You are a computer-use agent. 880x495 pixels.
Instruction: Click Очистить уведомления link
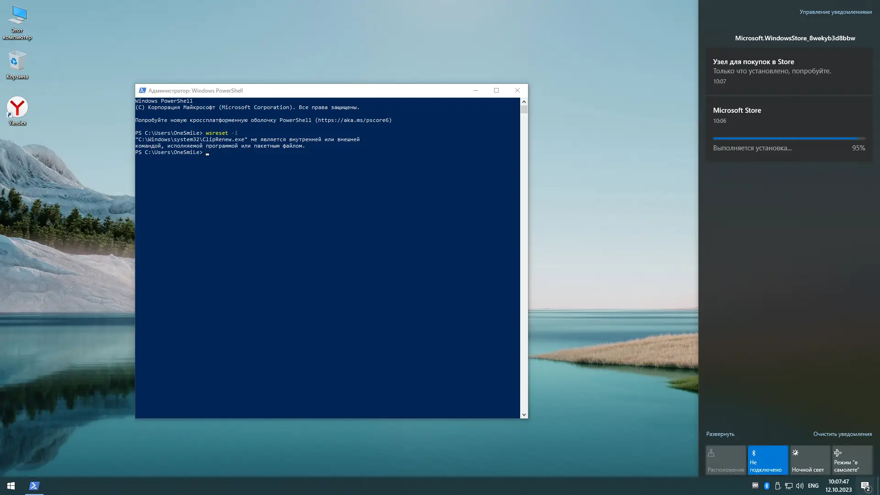[842, 434]
